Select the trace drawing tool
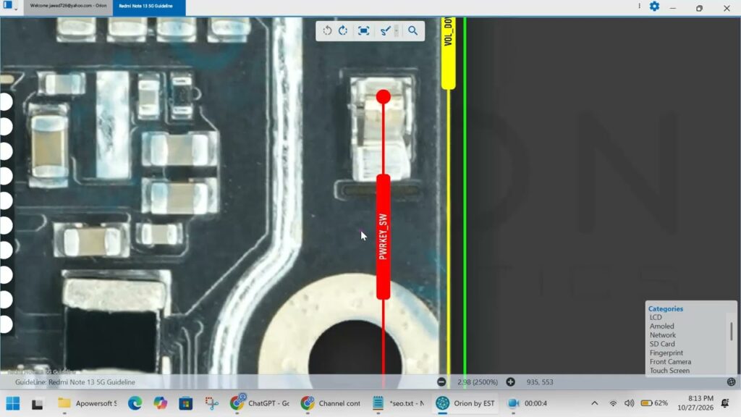 coord(385,30)
